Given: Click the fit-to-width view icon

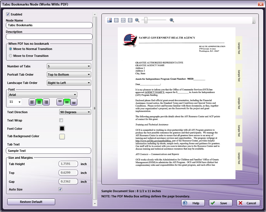Looking at the screenshot, I should click(x=123, y=20).
